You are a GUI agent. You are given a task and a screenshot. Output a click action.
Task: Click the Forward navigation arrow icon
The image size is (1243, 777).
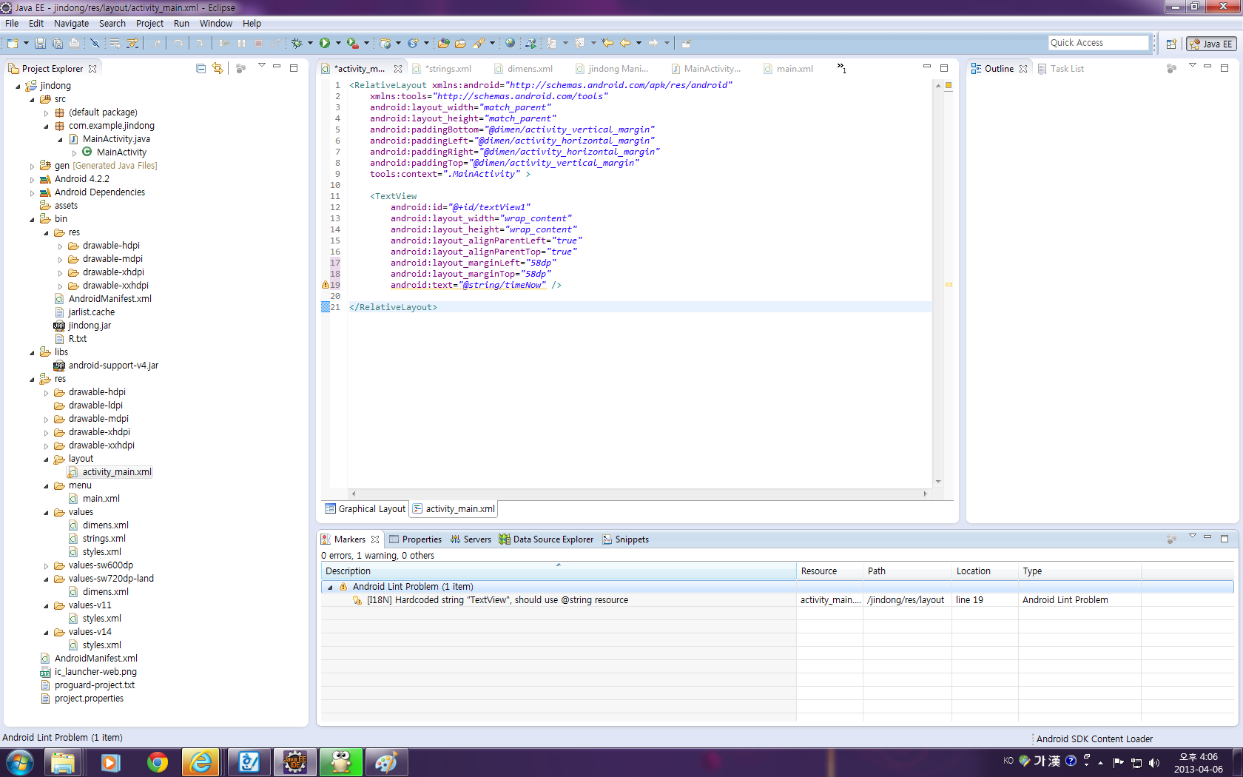[653, 43]
